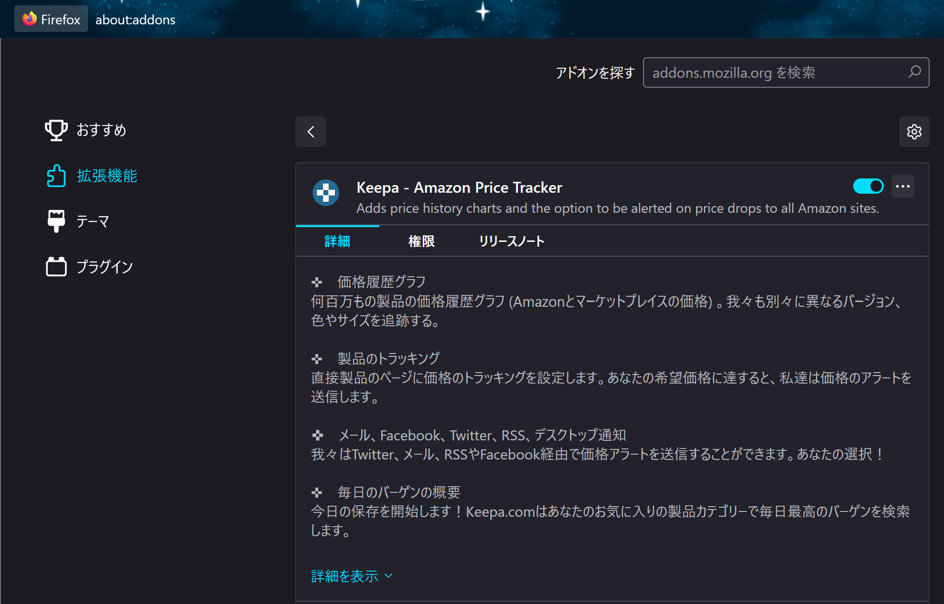Click the 毎日のバーゲンの概要 heading
Screen dimensions: 944x604
click(399, 492)
